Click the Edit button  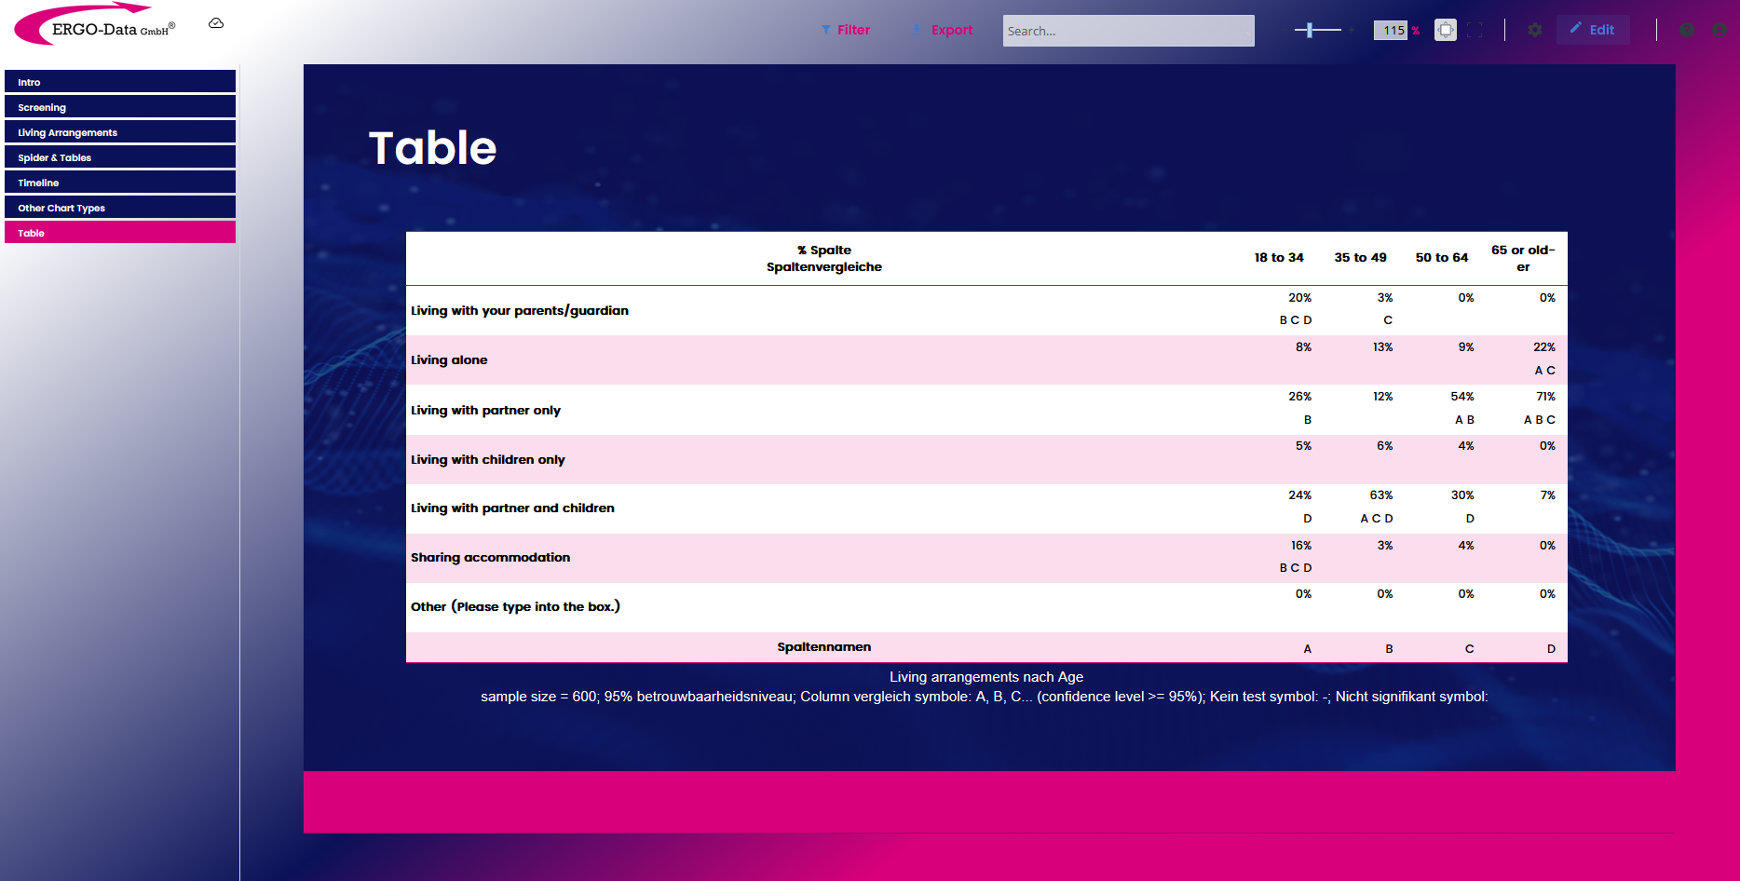[1593, 30]
